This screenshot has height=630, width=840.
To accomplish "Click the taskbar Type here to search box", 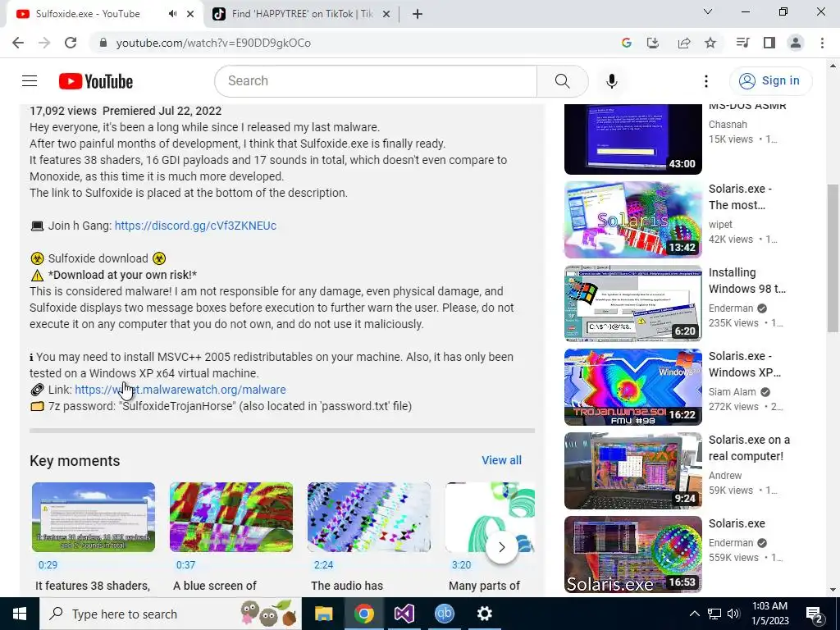I will (171, 614).
